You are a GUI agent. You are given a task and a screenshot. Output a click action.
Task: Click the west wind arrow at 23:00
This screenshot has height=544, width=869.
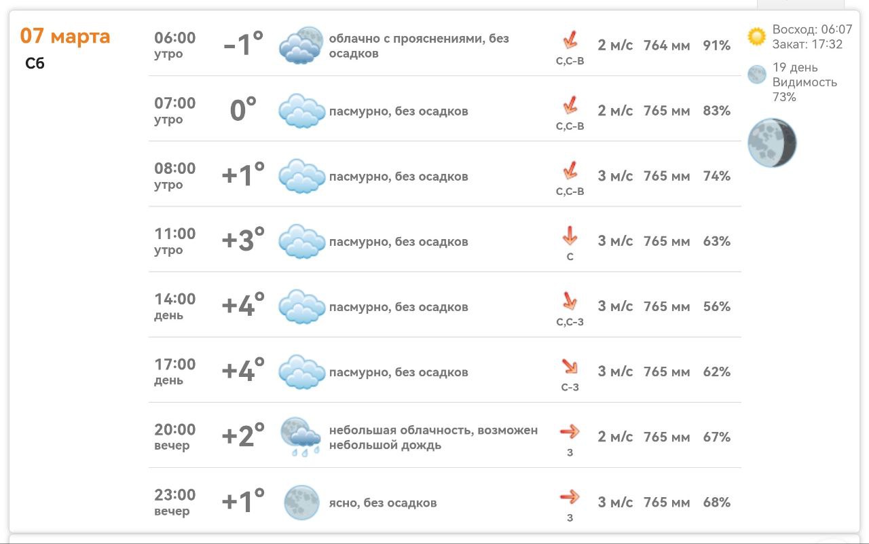coord(570,496)
